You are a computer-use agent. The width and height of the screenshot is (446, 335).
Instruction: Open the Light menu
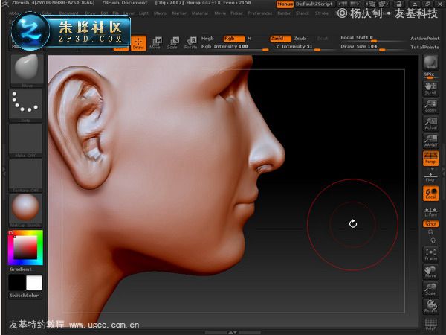(143, 13)
